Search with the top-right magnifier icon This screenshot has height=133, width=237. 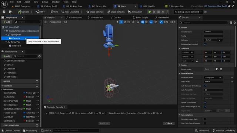coord(229,6)
